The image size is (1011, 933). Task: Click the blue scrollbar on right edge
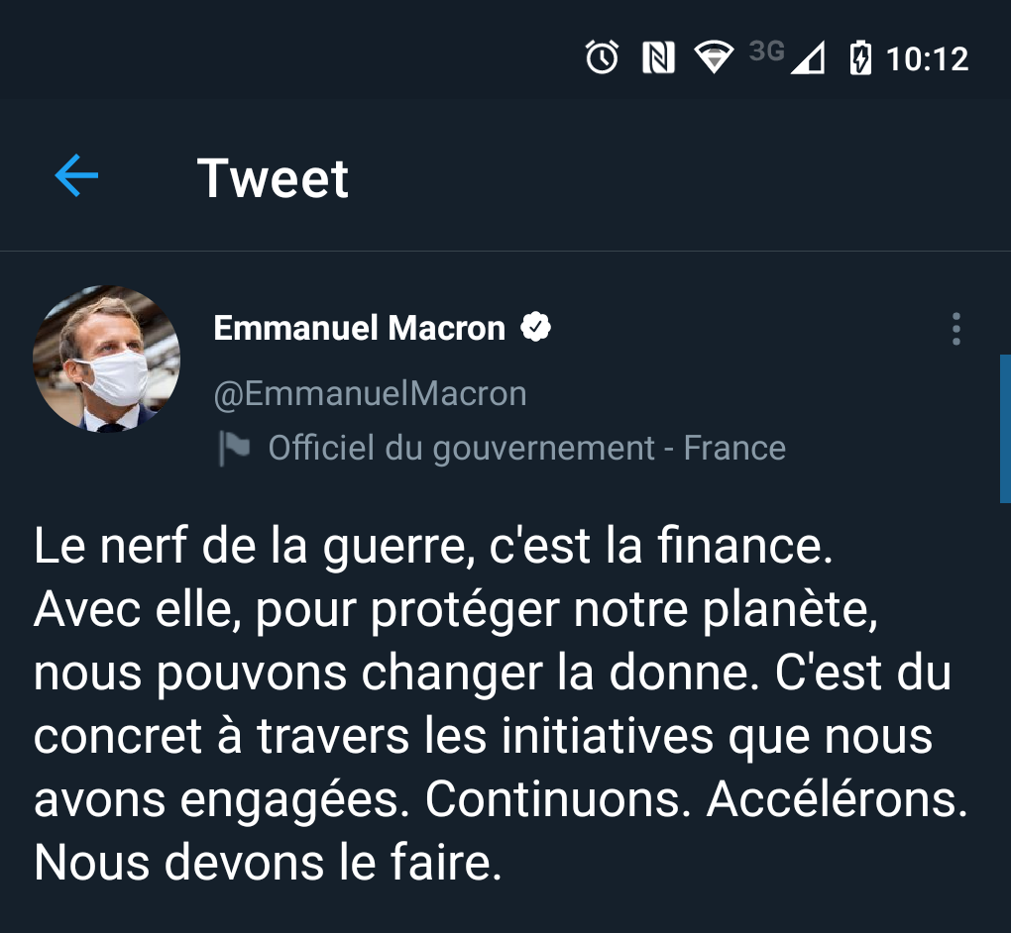1005,428
